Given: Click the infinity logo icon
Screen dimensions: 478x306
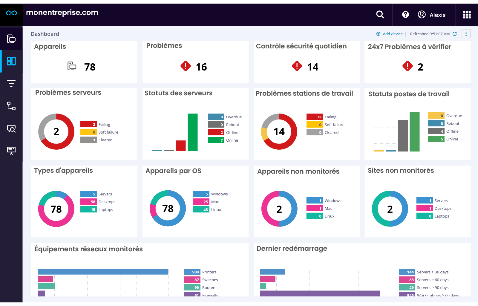Looking at the screenshot, I should [x=11, y=13].
